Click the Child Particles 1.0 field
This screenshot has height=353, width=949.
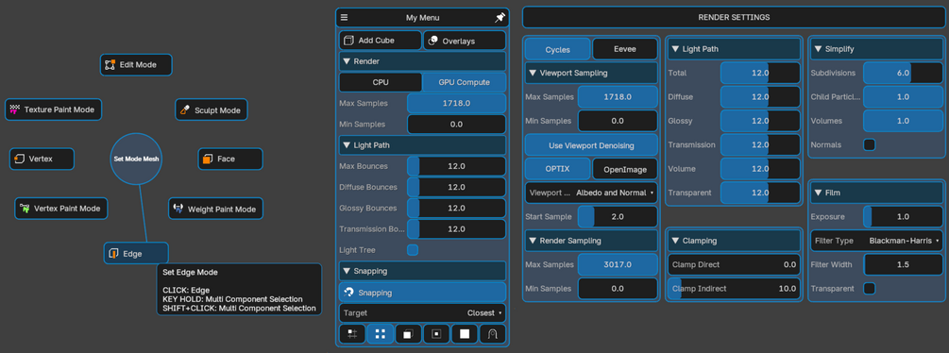(903, 97)
